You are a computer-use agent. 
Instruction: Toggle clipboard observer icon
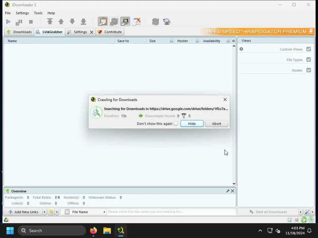pos(103,21)
